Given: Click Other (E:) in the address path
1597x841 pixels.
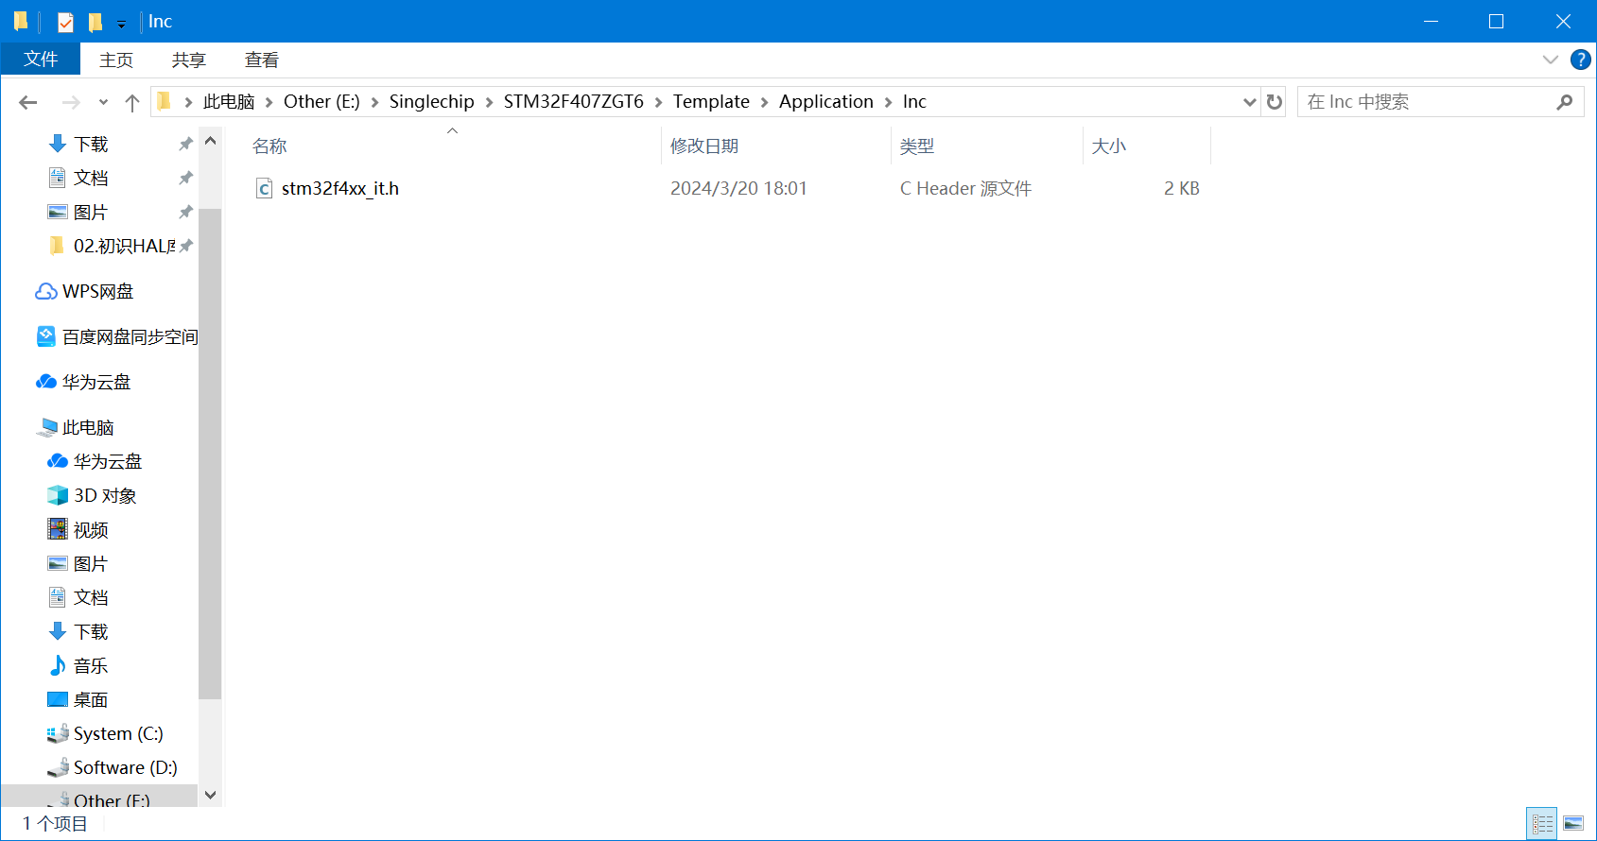Looking at the screenshot, I should click(321, 101).
